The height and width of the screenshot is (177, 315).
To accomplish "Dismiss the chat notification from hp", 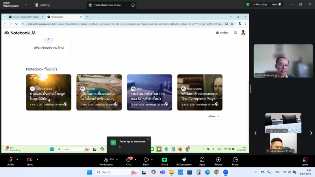I will (148, 139).
